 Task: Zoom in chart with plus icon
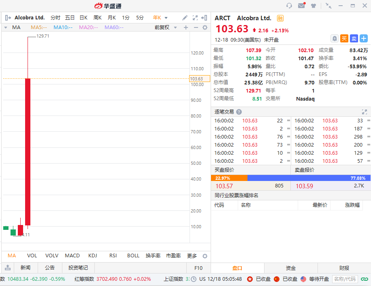click(186, 27)
